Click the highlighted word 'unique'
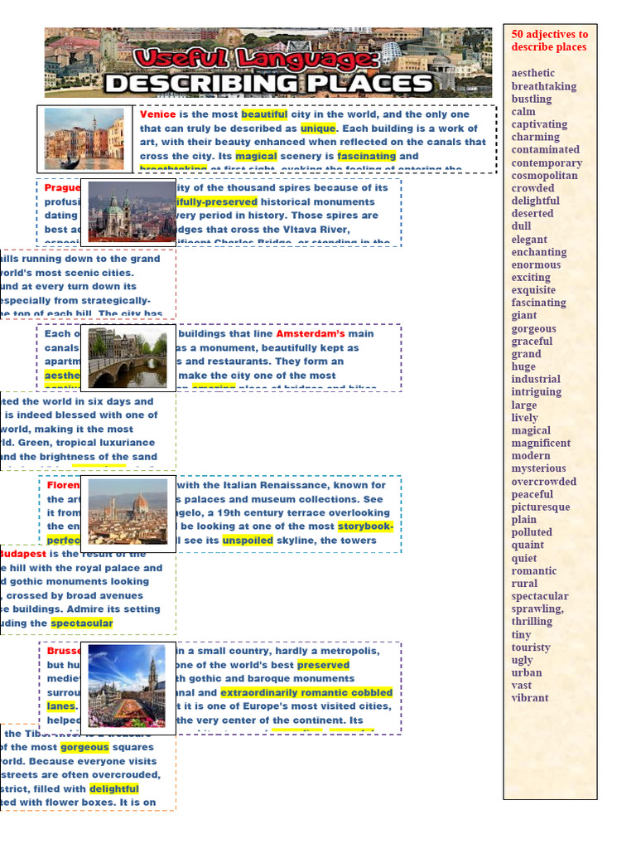Viewport: 636px width, 849px height. [317, 129]
